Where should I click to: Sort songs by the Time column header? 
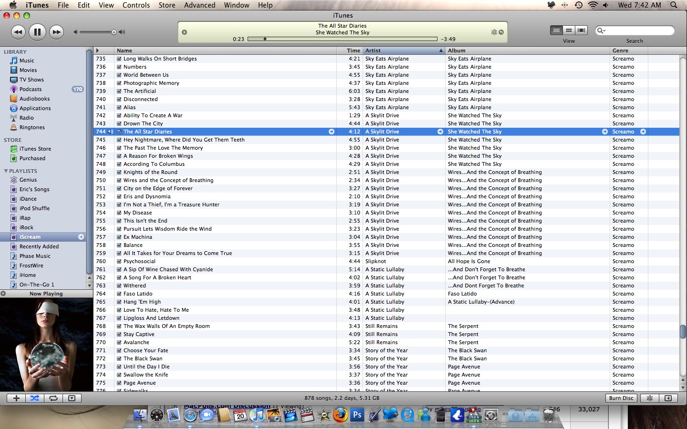click(x=350, y=51)
